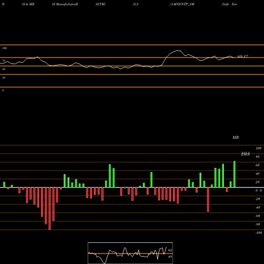
Task: Click the MR panel title label
Action: point(235,137)
